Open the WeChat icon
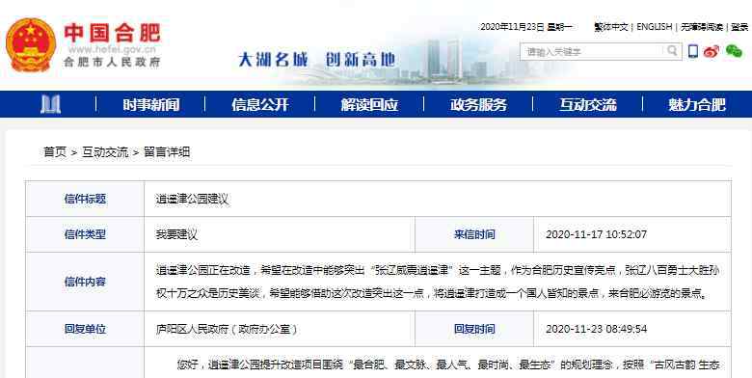The height and width of the screenshot is (378, 752). (734, 51)
